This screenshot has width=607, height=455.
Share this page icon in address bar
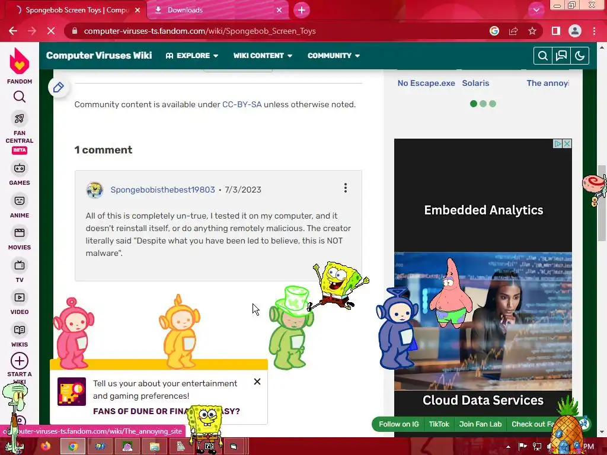click(x=513, y=31)
